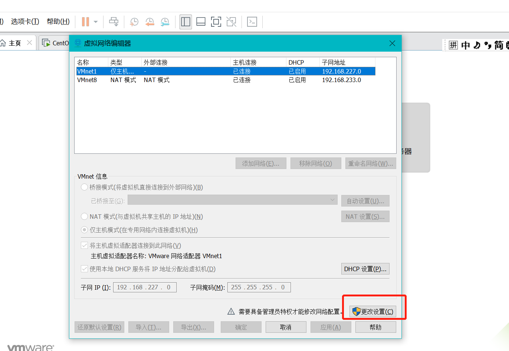Select the NAT 模式 radio button
Image resolution: width=509 pixels, height=351 pixels.
point(84,217)
